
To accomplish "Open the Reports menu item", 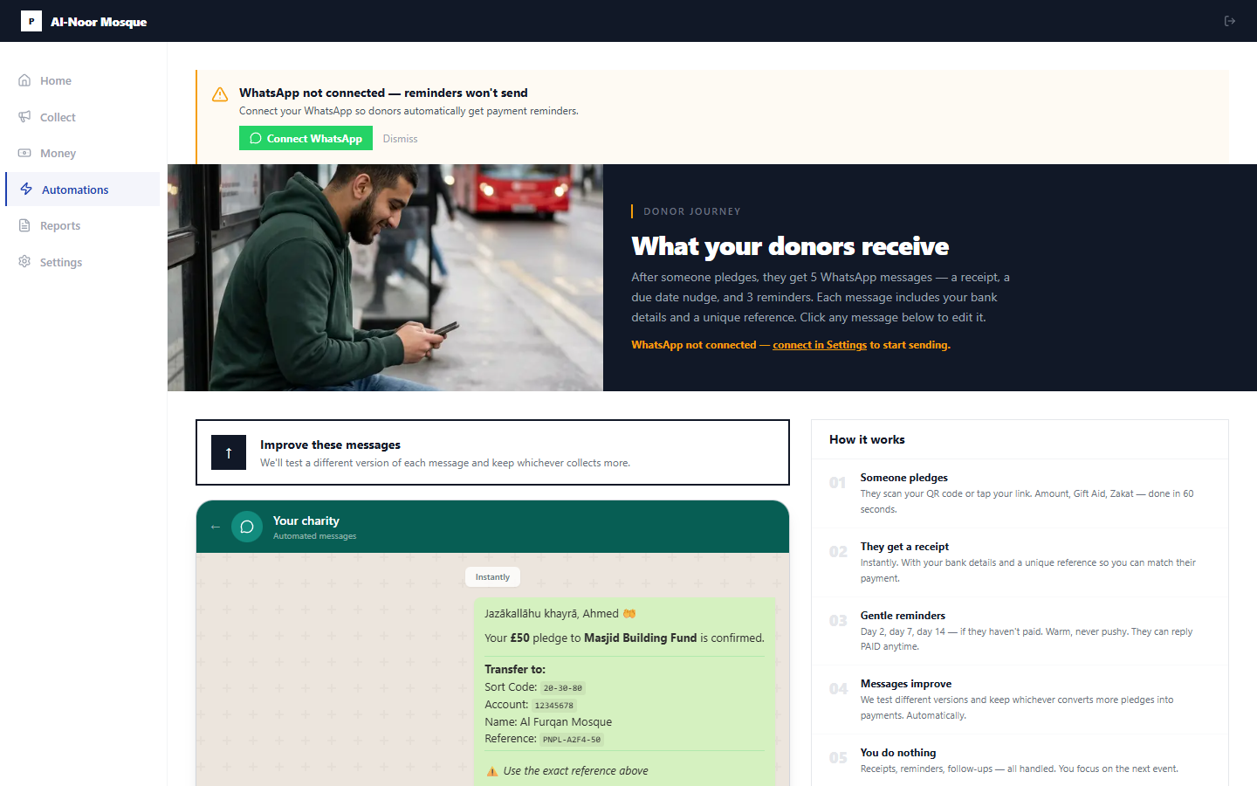I will point(60,225).
